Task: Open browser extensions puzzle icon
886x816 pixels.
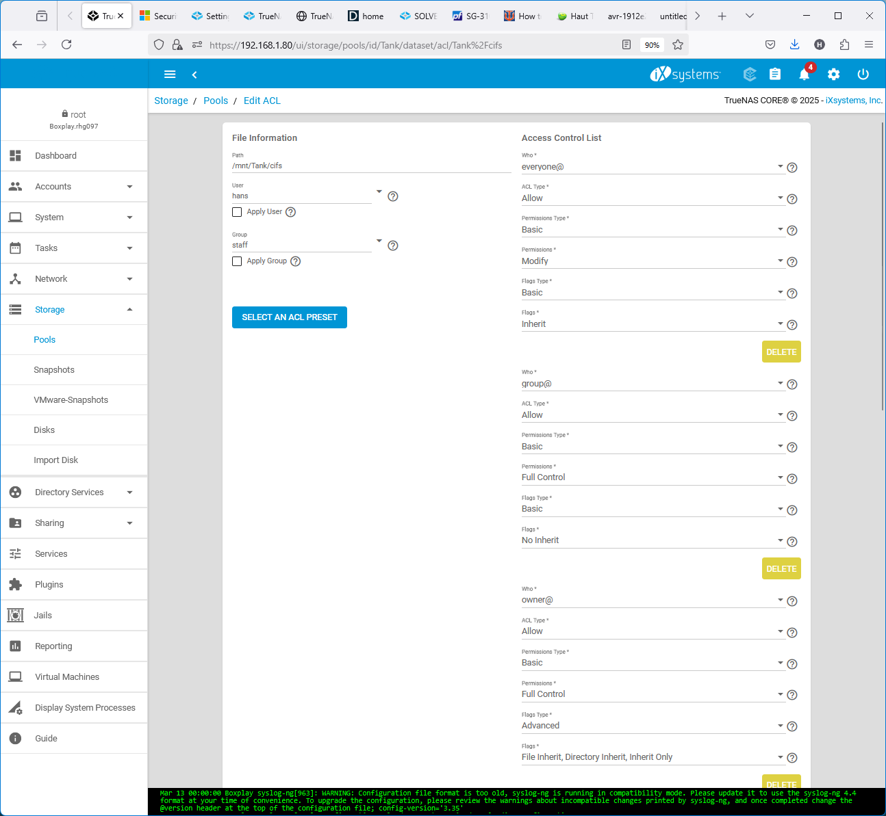Action: pos(844,44)
